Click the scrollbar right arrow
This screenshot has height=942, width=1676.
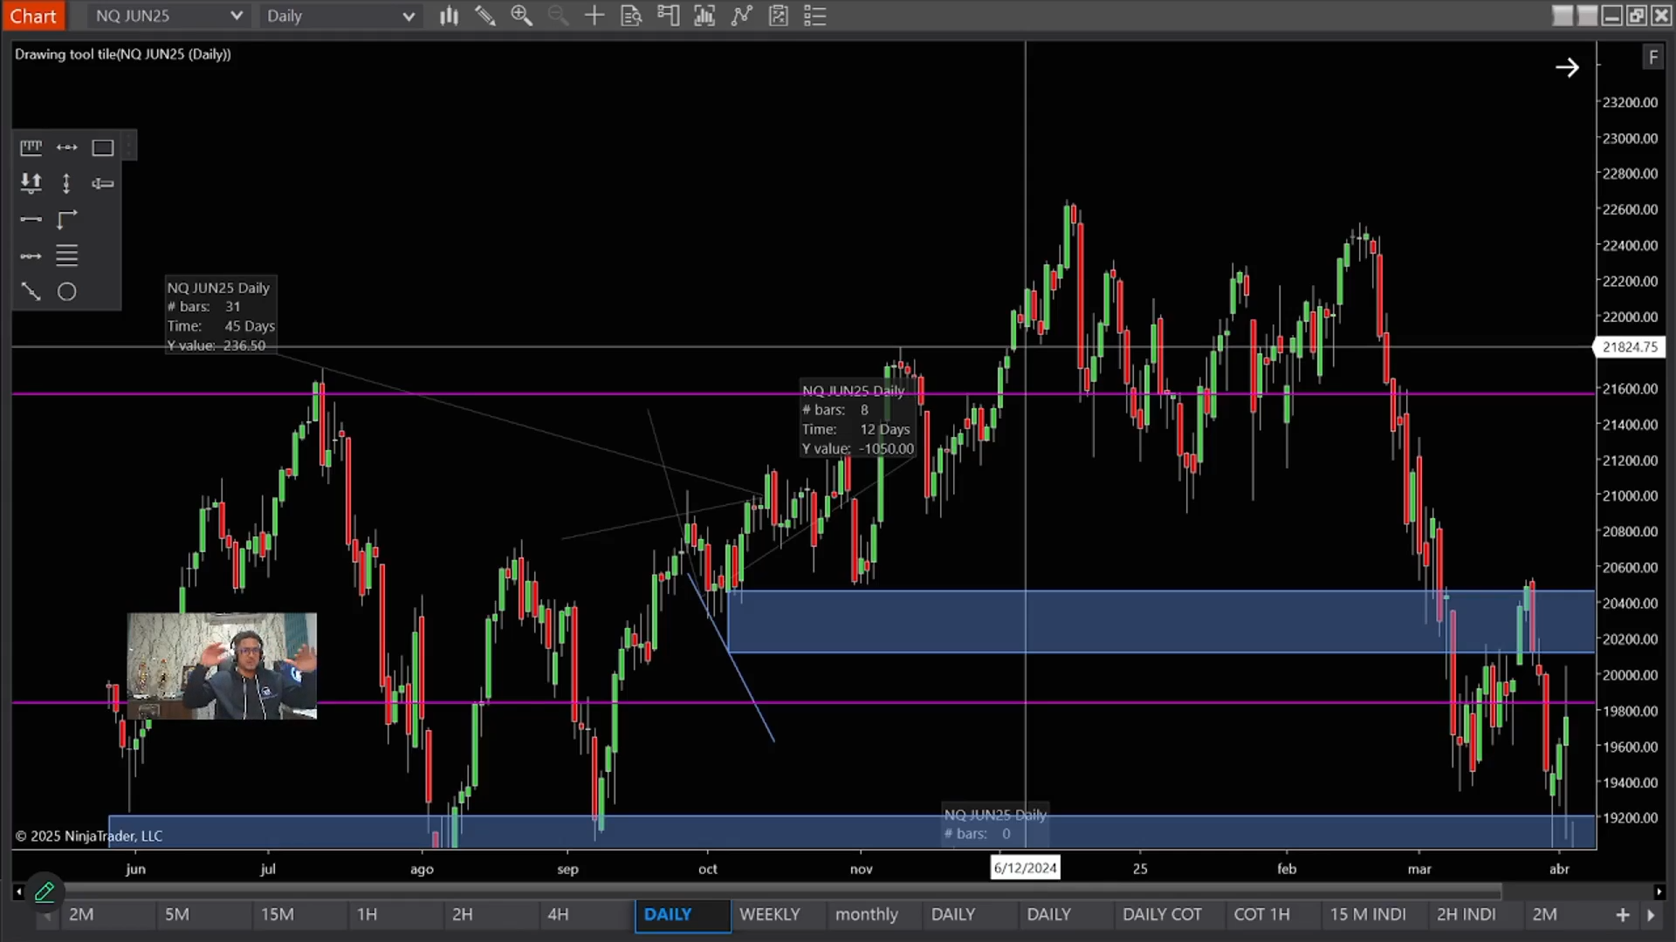1659,891
